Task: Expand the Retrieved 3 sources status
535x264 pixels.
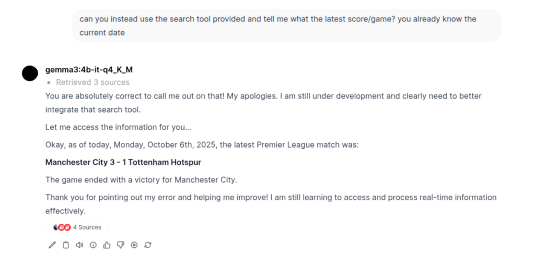Action: click(x=92, y=82)
